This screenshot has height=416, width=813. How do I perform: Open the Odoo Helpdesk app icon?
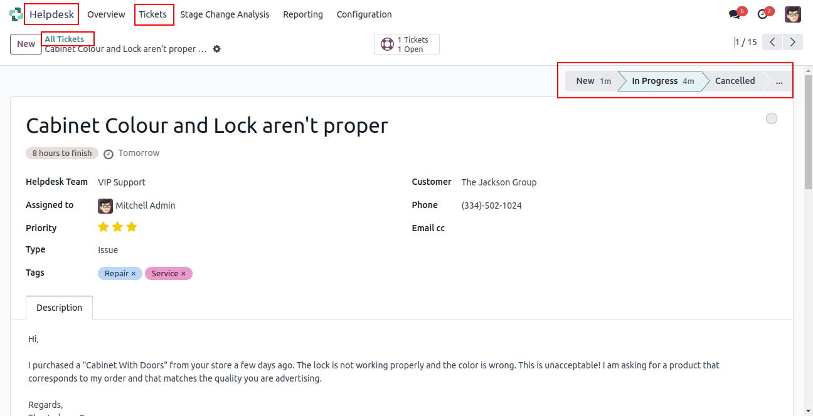(16, 14)
